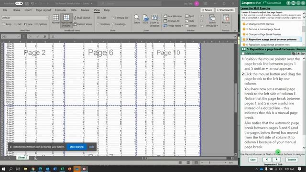Viewport: 306px width, 172px height.
Task: Add a new sheet with plus button
Action: [x=35, y=158]
